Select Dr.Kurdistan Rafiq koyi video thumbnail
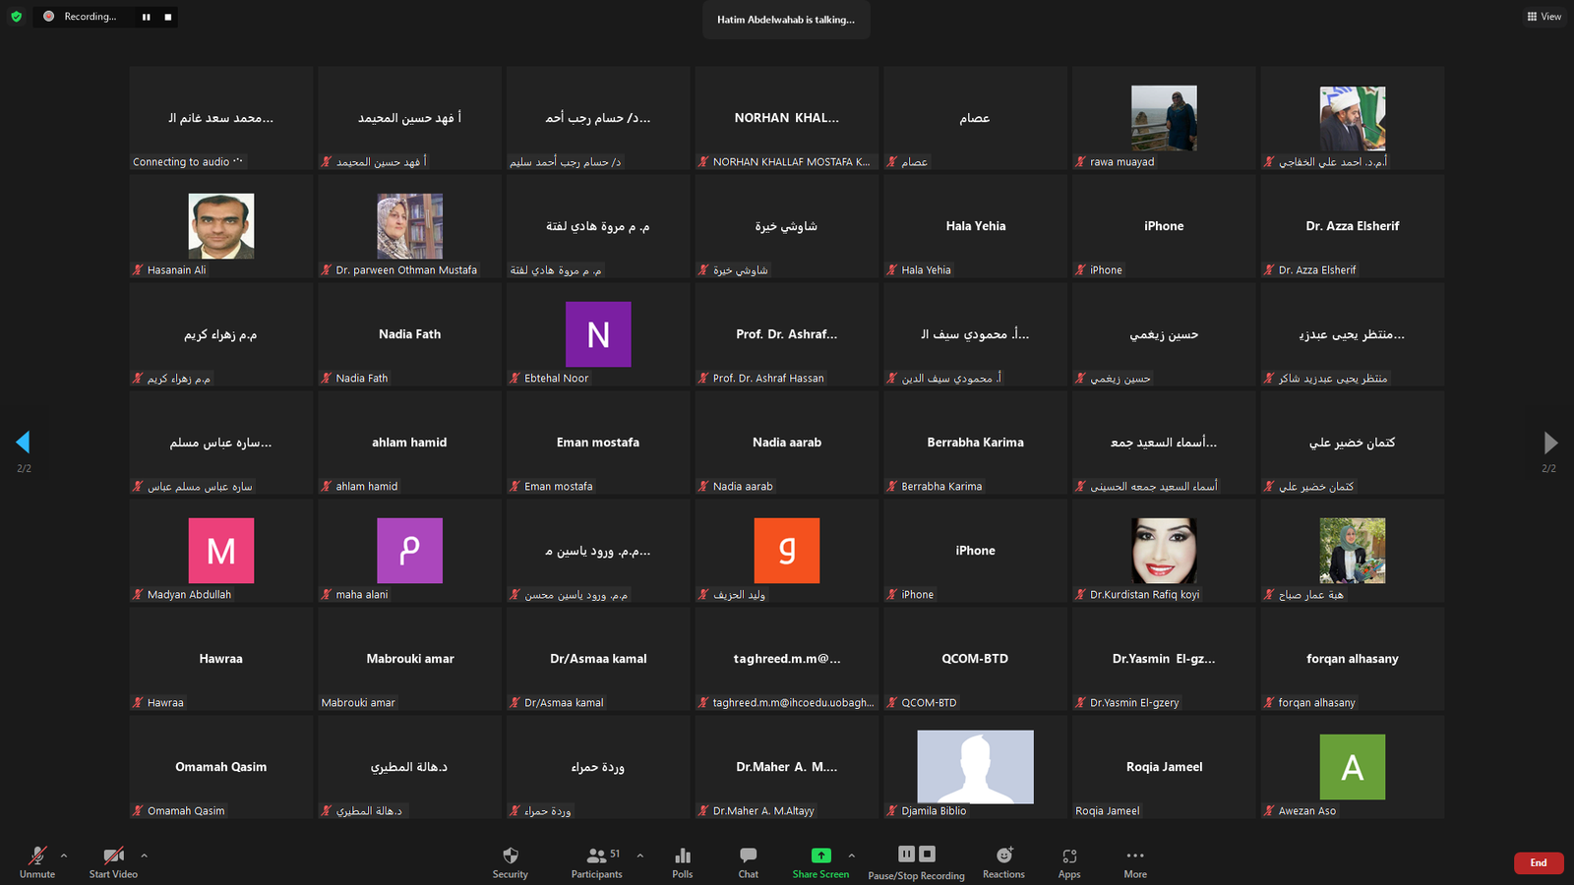The image size is (1574, 885). click(1164, 551)
